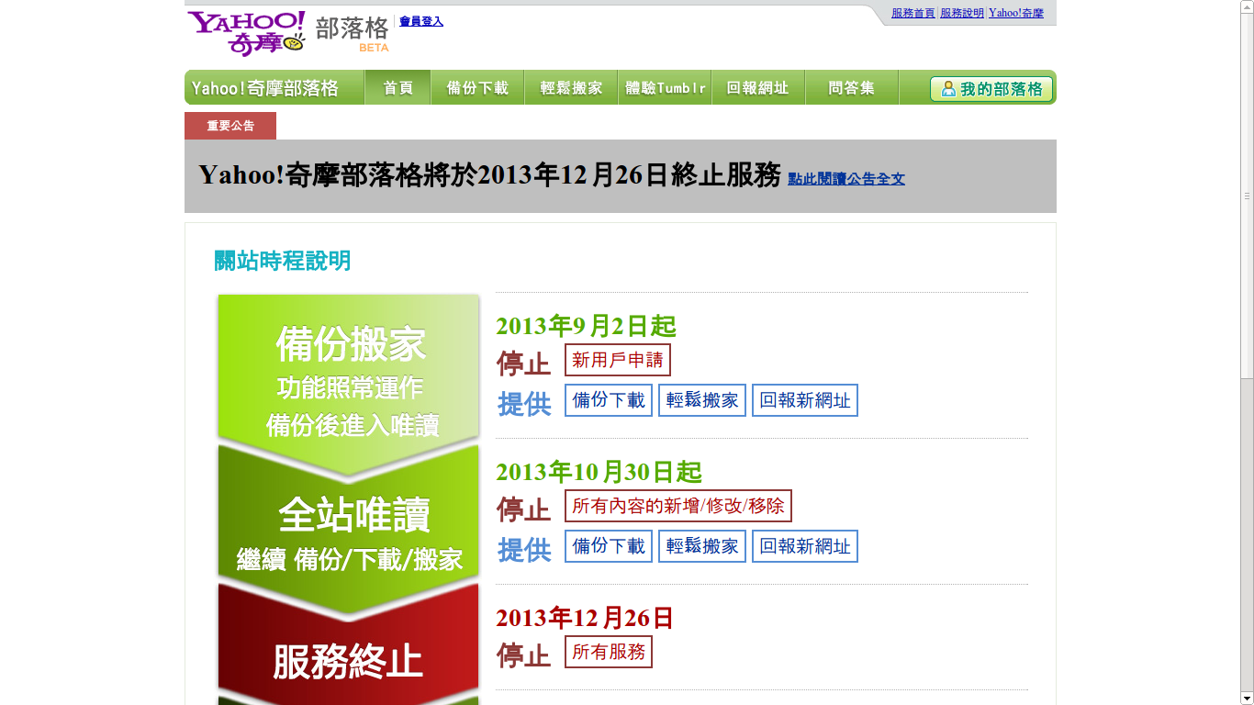Screen dimensions: 1254x705
Task: Click the scrollbar down arrow
Action: (x=1247, y=698)
